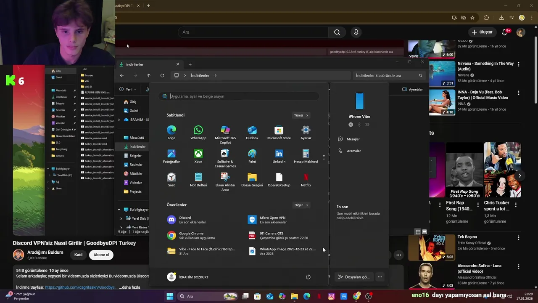
Task: Click YouTube voice search microphone
Action: [356, 32]
